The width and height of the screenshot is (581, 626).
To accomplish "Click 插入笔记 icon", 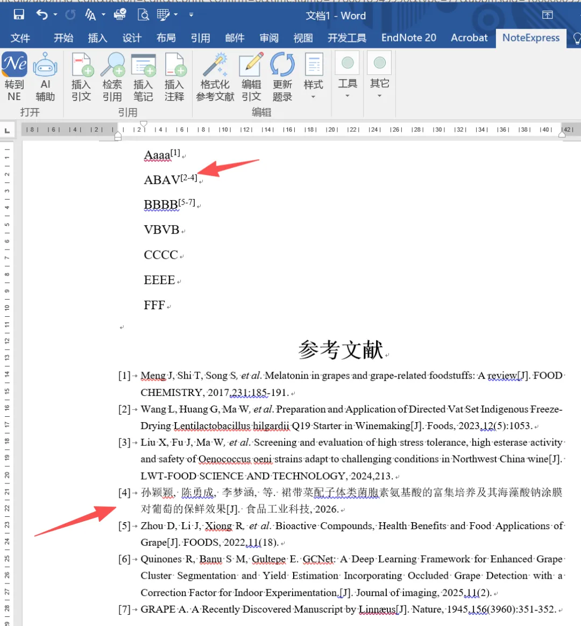I will click(x=143, y=77).
